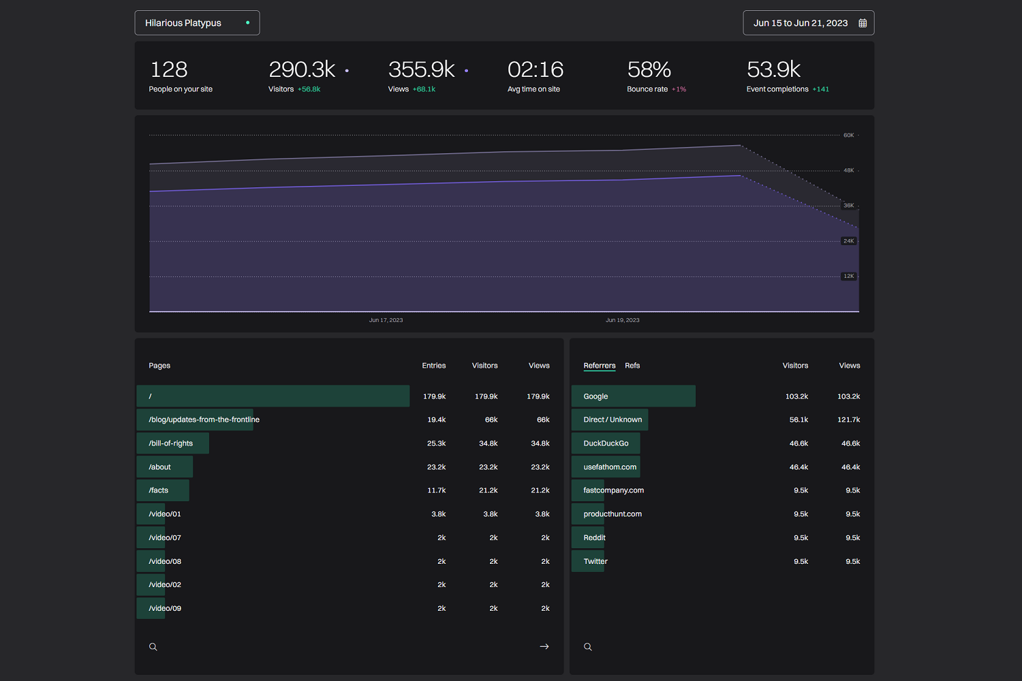Click the 53.9k Event completions stat
This screenshot has width=1022, height=681.
click(x=788, y=76)
